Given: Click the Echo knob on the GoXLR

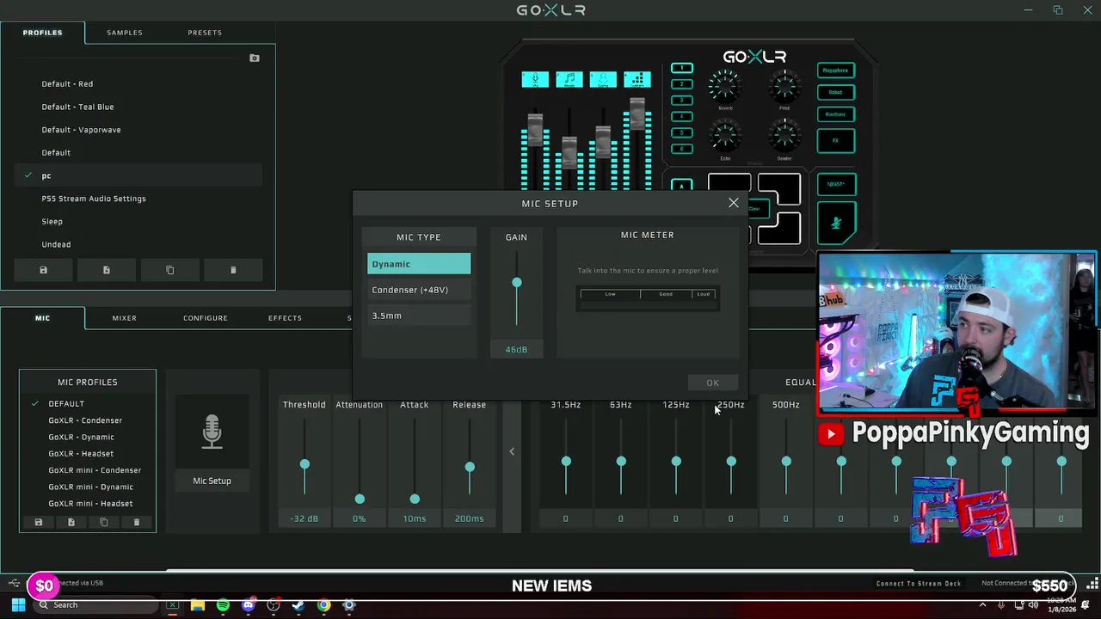Looking at the screenshot, I should tap(725, 136).
